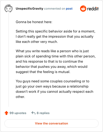Click the paragraph starting "Setting this specific behavior"
Viewport: 103px width, 132px height.
(56, 36)
